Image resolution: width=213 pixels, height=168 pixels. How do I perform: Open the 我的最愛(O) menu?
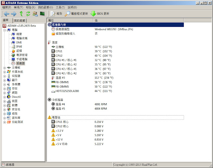click(46, 7)
